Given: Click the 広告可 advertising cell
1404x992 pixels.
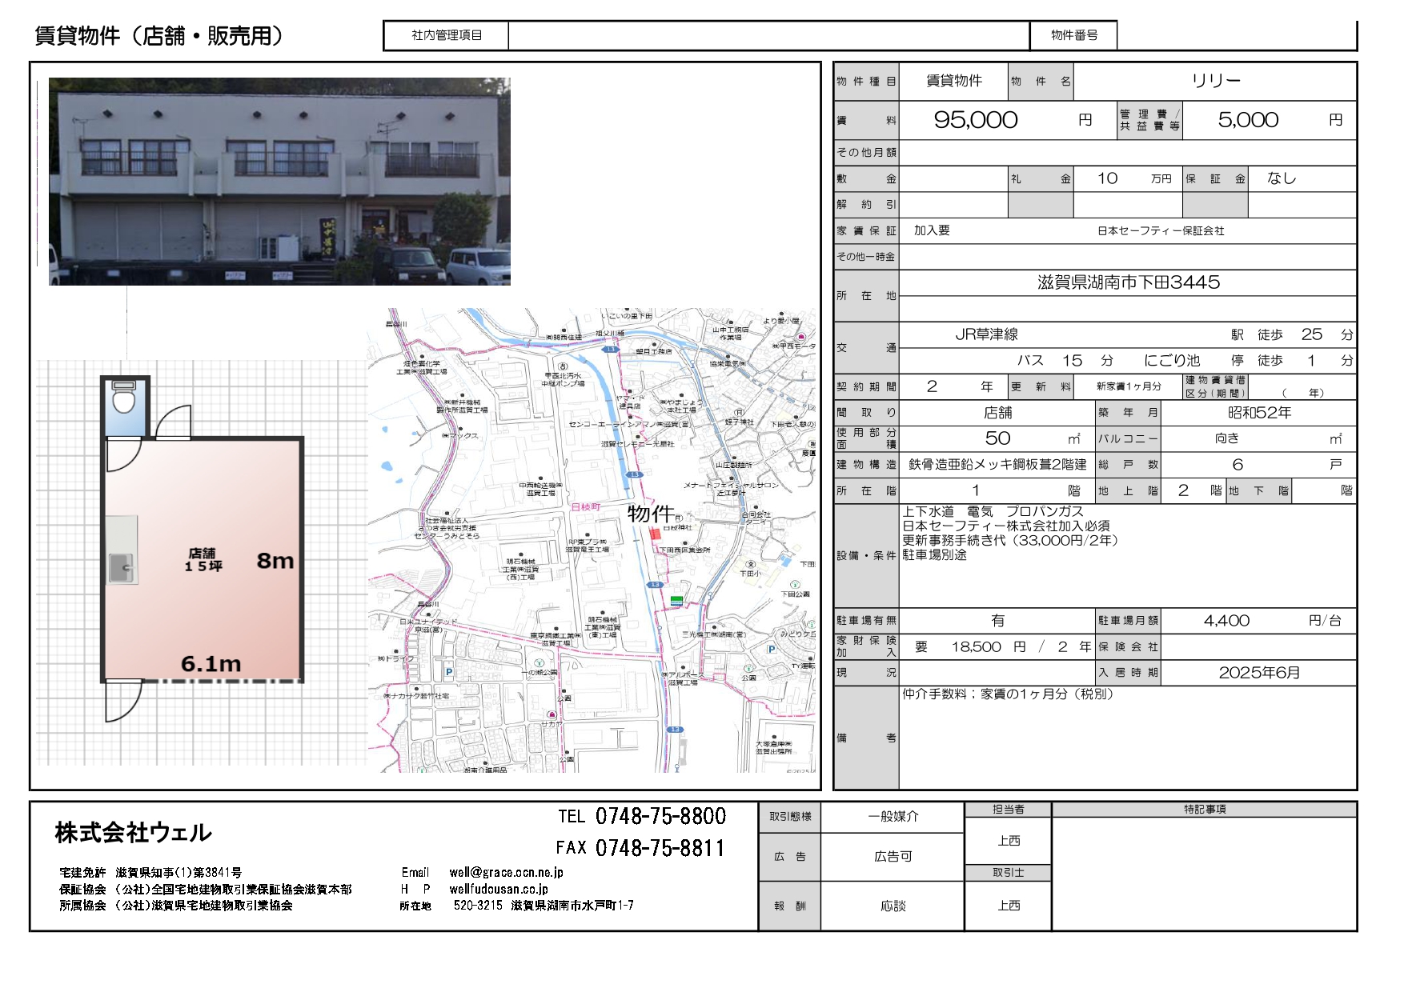Looking at the screenshot, I should 893,856.
